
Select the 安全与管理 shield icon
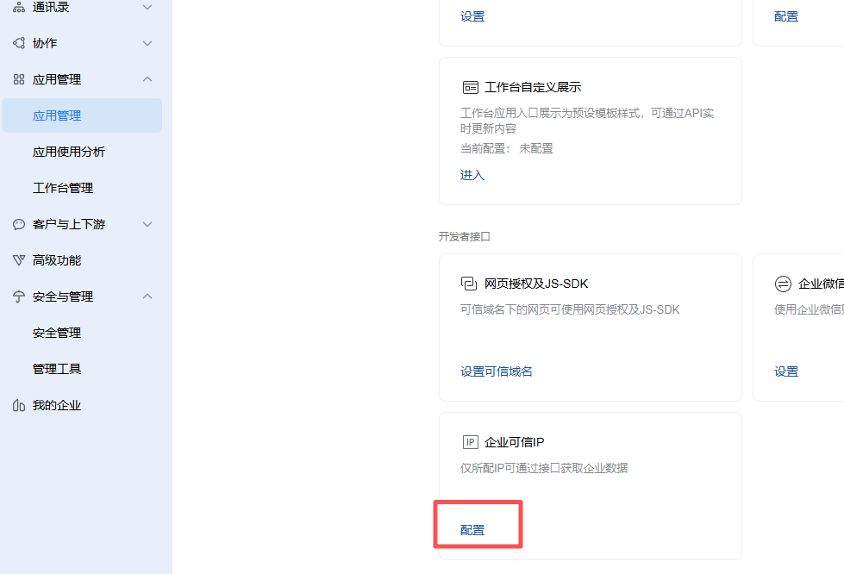19,296
